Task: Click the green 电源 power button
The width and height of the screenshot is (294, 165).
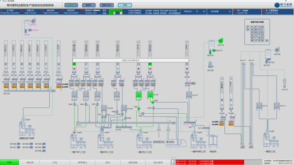Action: [9, 162]
